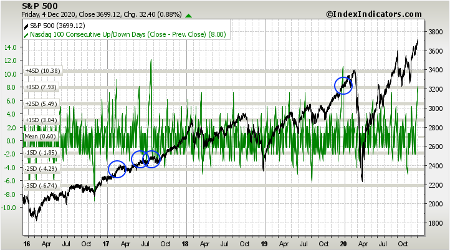Viewport: 450px width, 250px height.
Task: Click '2200' on the right price axis
Action: [436, 185]
